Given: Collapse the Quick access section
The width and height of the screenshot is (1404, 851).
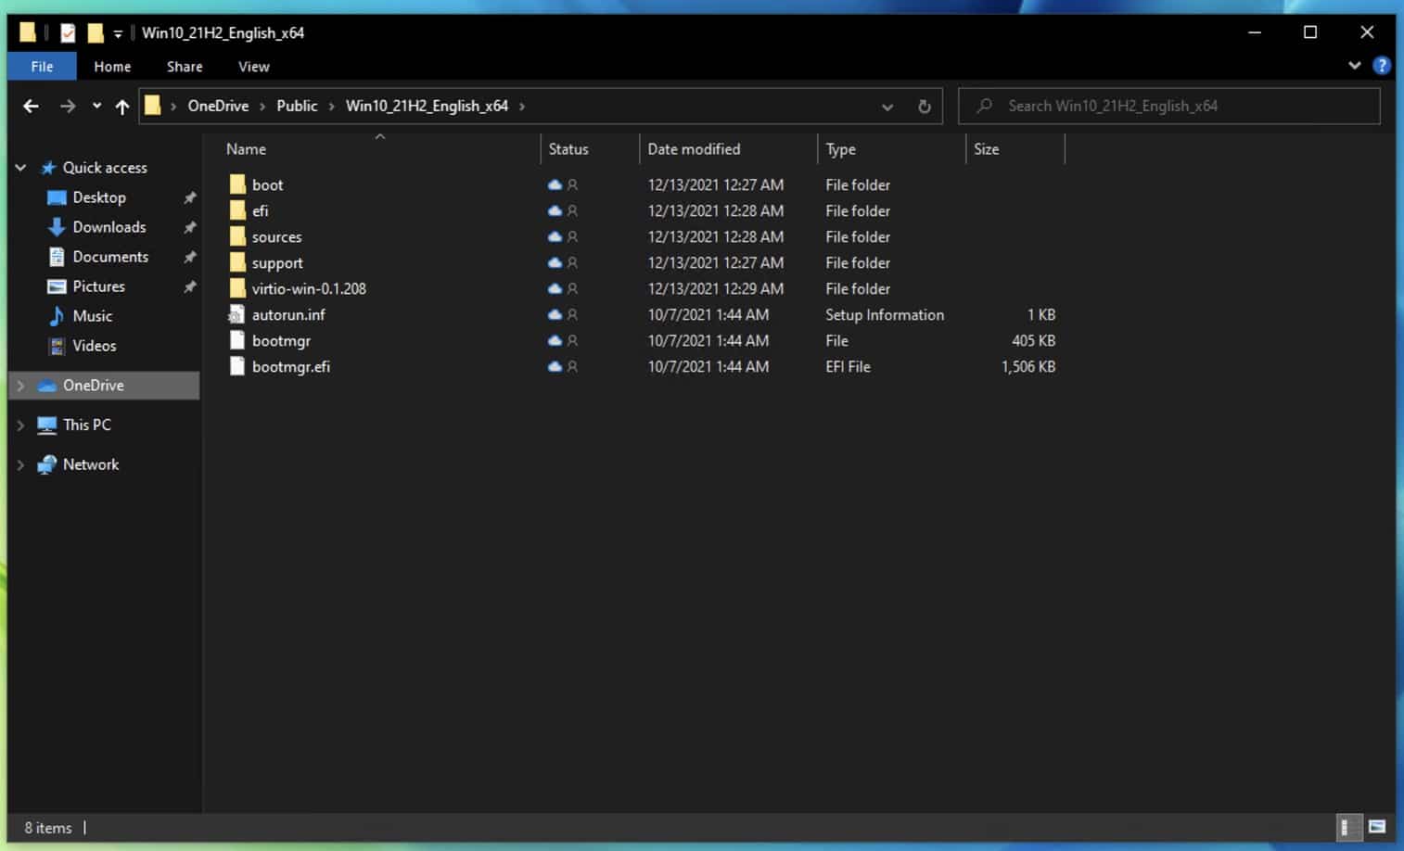Looking at the screenshot, I should 20,168.
